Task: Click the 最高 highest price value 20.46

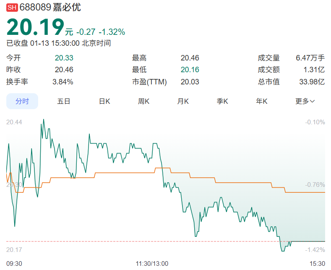Action: [190, 58]
